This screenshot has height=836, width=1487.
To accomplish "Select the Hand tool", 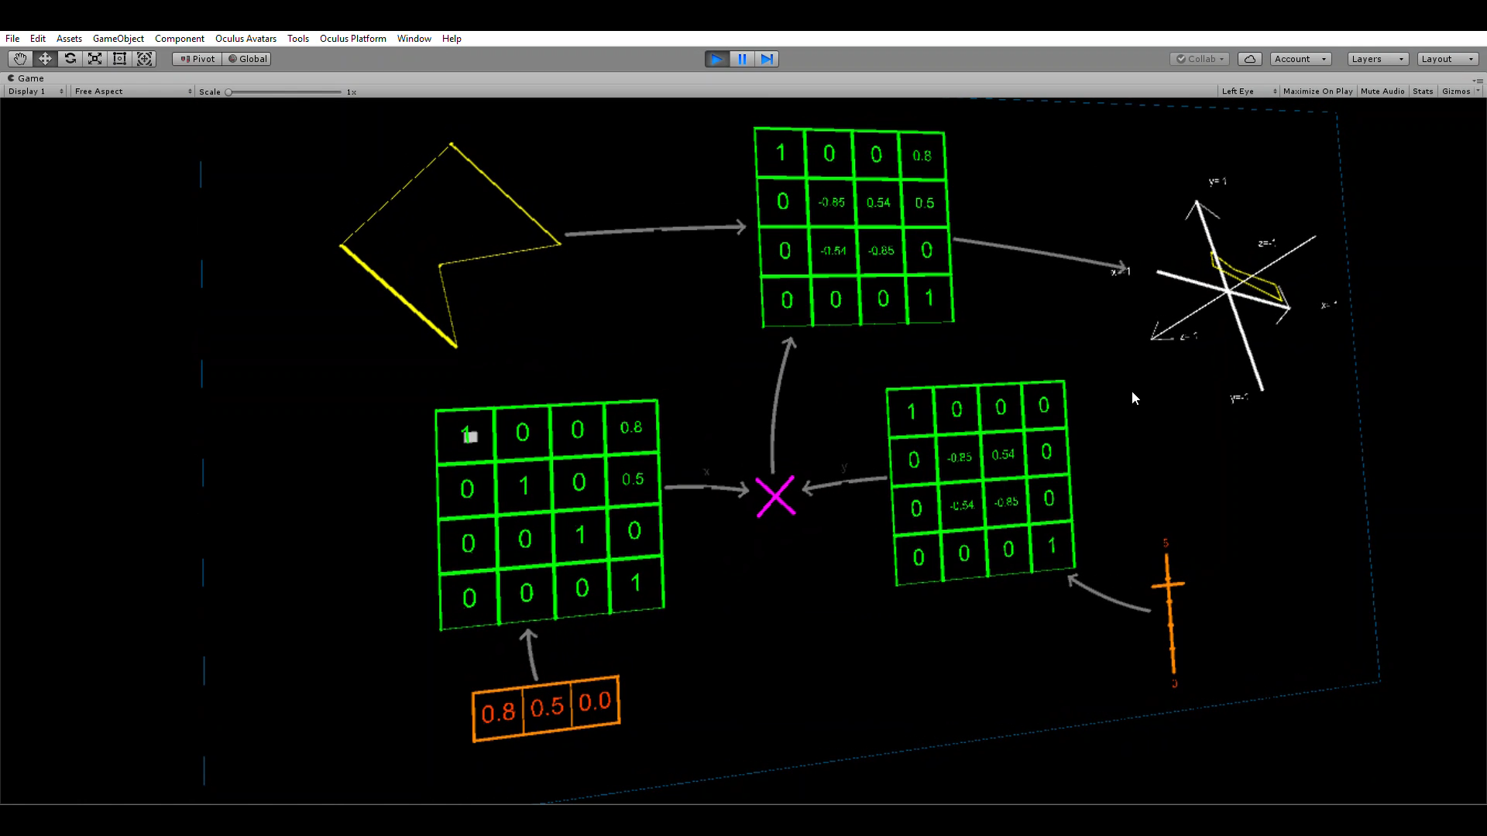I will (20, 59).
